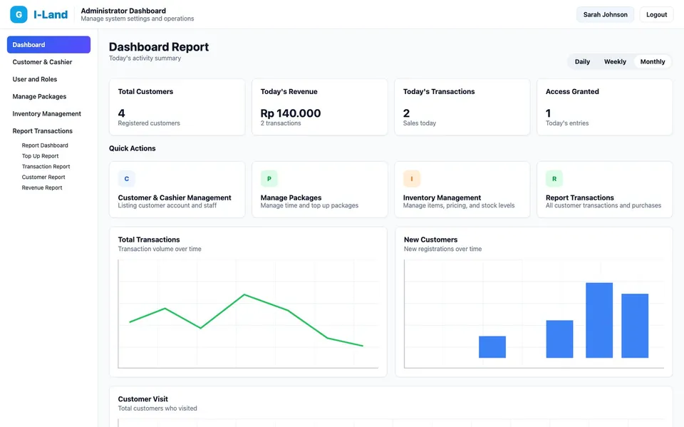Click the I-Land logo icon
The height and width of the screenshot is (427, 684).
19,14
